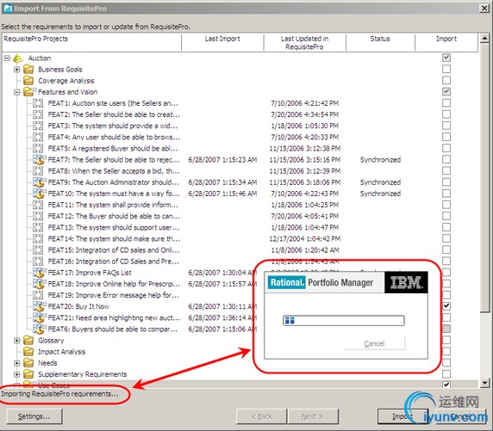Check the Business Goals import checkbox
Viewport: 493px width, 431px height.
pos(446,69)
